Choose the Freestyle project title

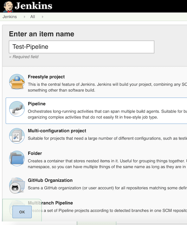pos(46,77)
